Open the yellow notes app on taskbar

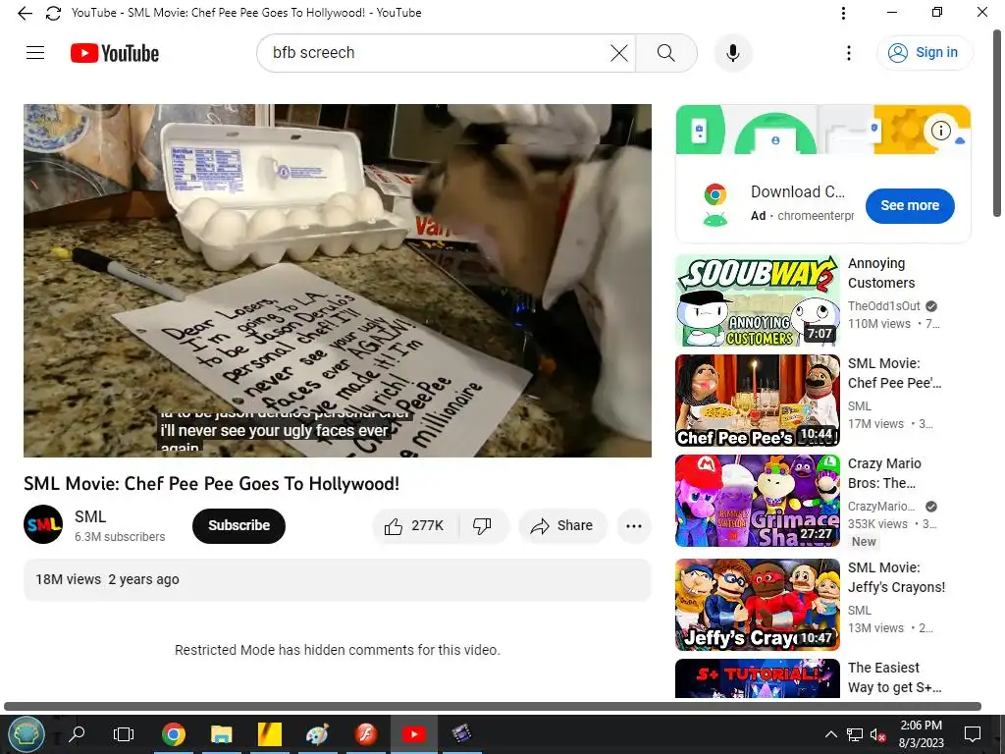pyautogui.click(x=270, y=734)
